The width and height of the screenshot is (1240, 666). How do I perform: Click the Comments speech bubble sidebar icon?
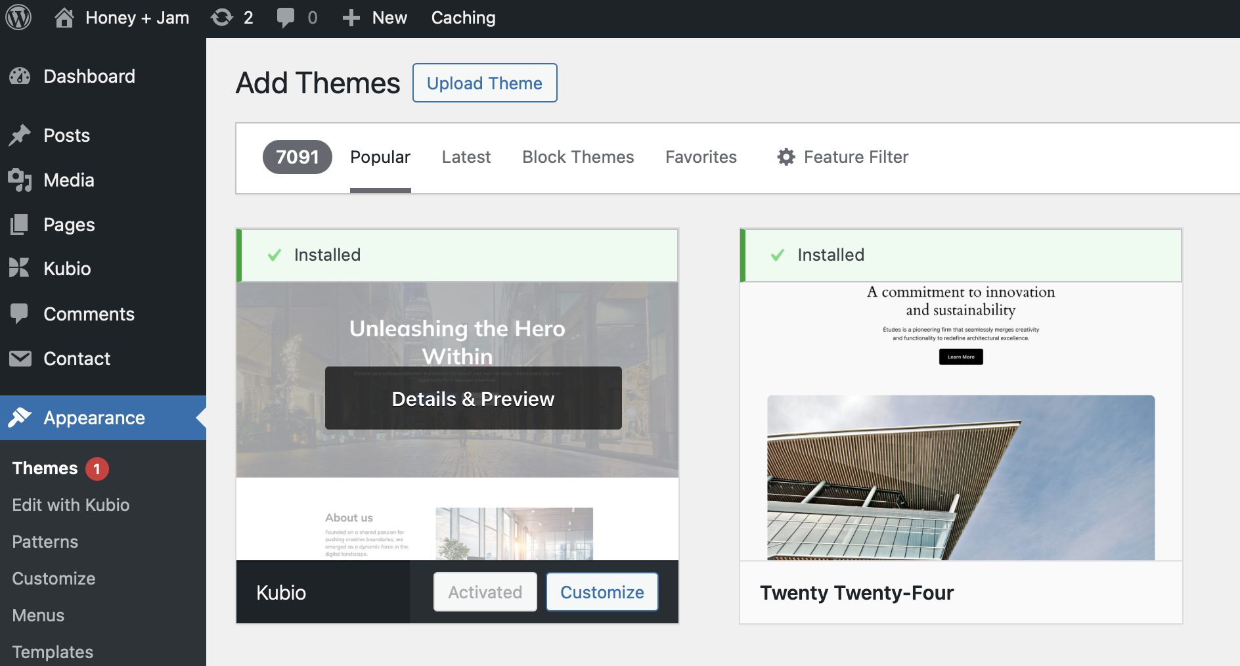pos(20,314)
